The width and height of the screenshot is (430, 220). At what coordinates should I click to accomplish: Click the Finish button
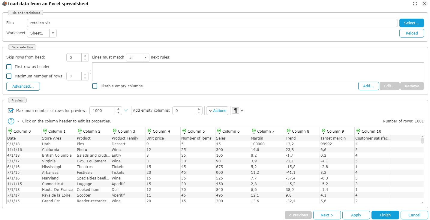(x=385, y=215)
